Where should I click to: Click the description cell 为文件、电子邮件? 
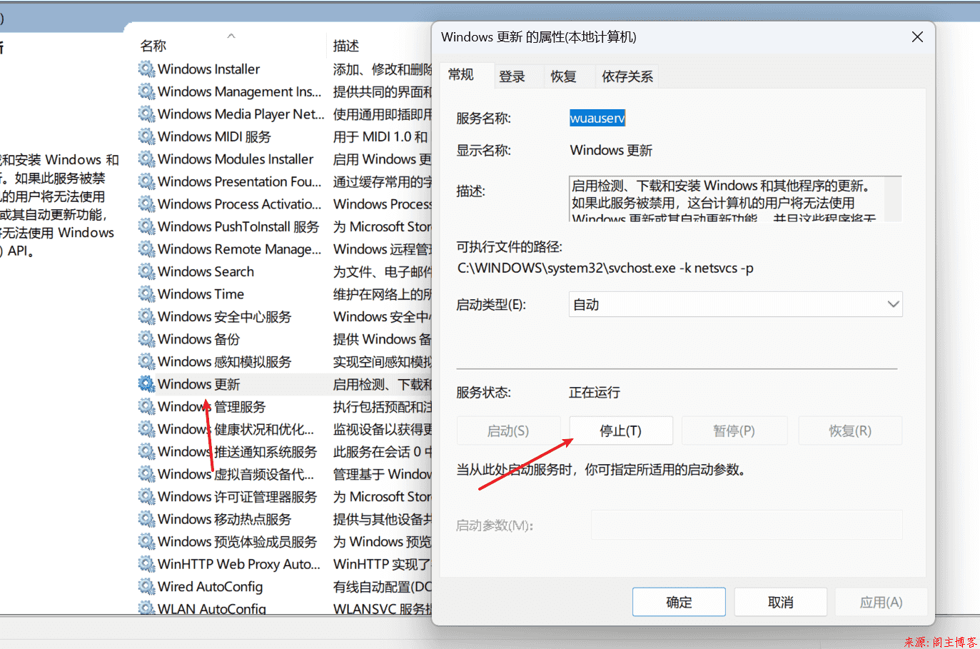[383, 271]
